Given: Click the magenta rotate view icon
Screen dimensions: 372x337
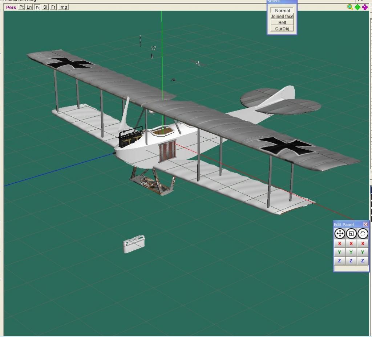Looking at the screenshot, I should coord(365,7).
